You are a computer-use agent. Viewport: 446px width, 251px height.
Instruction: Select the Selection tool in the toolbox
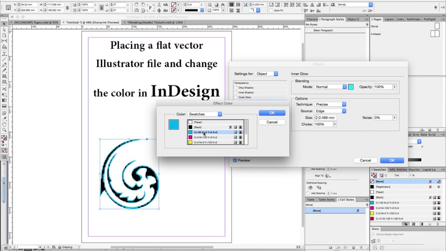pyautogui.click(x=4, y=24)
